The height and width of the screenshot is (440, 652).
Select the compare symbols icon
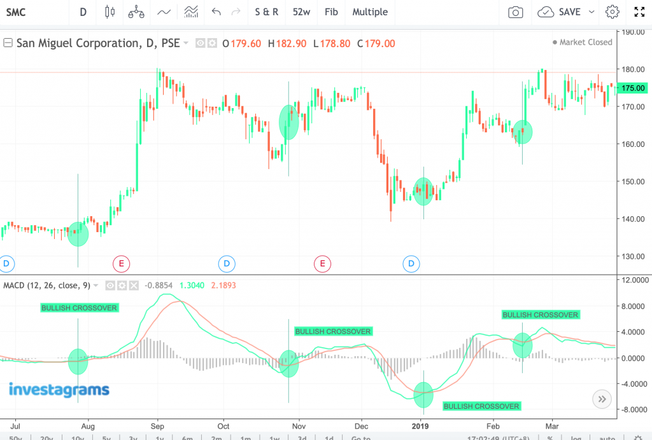[x=135, y=13]
